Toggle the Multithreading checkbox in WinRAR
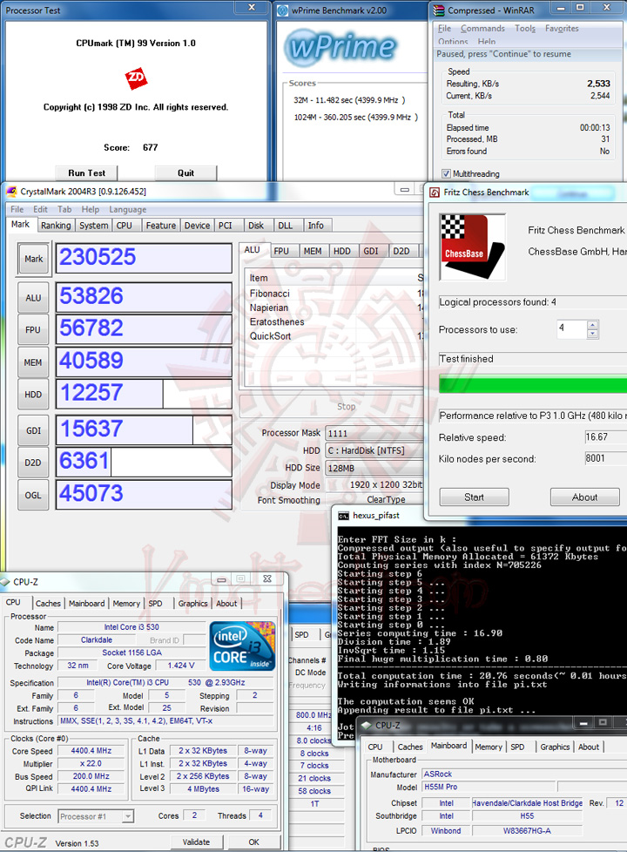The height and width of the screenshot is (852, 627). pyautogui.click(x=446, y=174)
